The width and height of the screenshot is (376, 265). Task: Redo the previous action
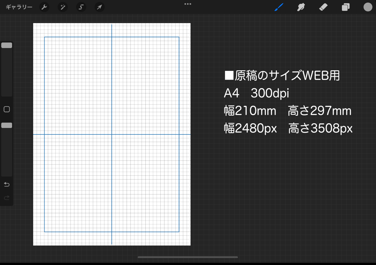[7, 198]
